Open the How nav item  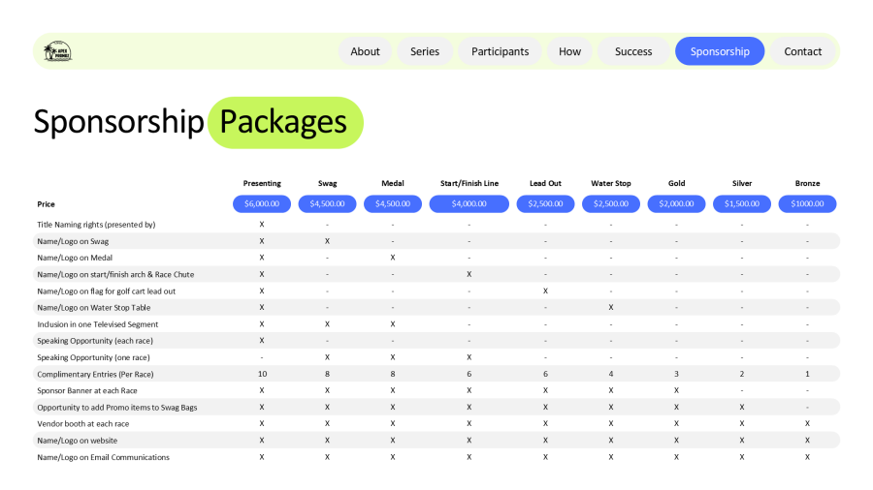coord(569,51)
